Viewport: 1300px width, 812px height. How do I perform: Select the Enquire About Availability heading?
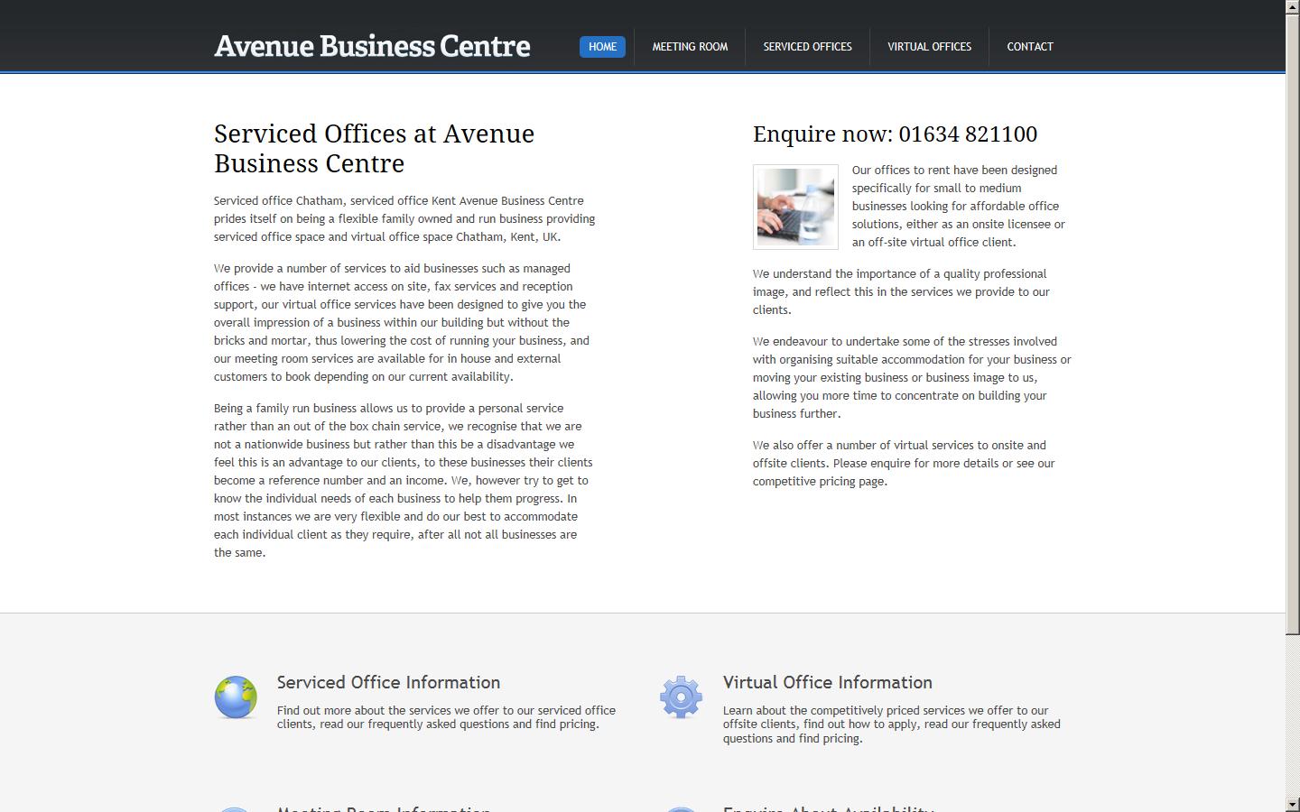(828, 808)
